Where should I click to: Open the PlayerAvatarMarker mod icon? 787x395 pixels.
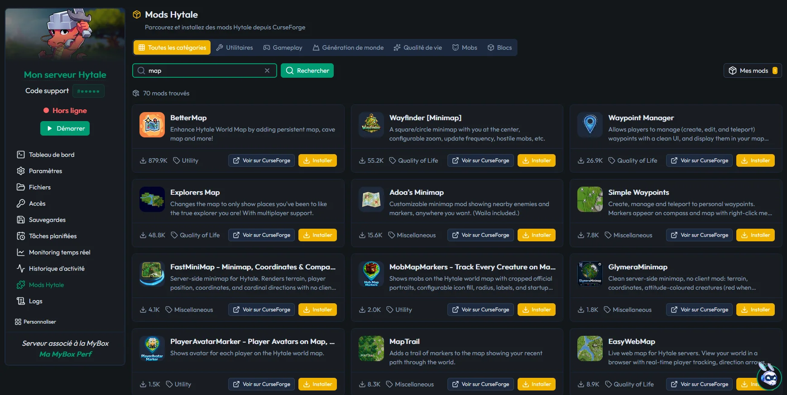click(152, 348)
